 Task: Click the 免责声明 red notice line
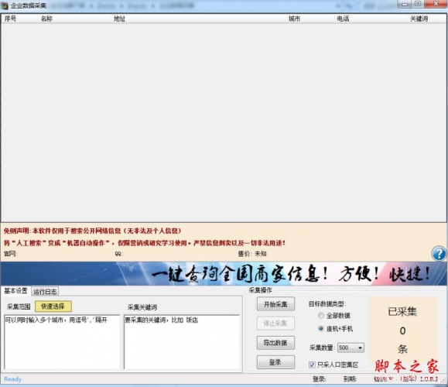92,231
